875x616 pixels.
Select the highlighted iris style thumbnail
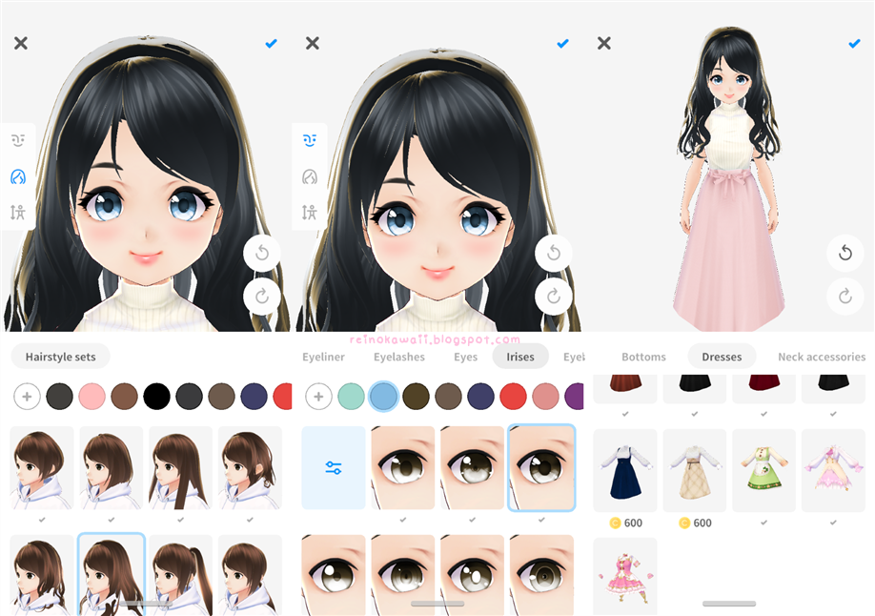pos(541,468)
